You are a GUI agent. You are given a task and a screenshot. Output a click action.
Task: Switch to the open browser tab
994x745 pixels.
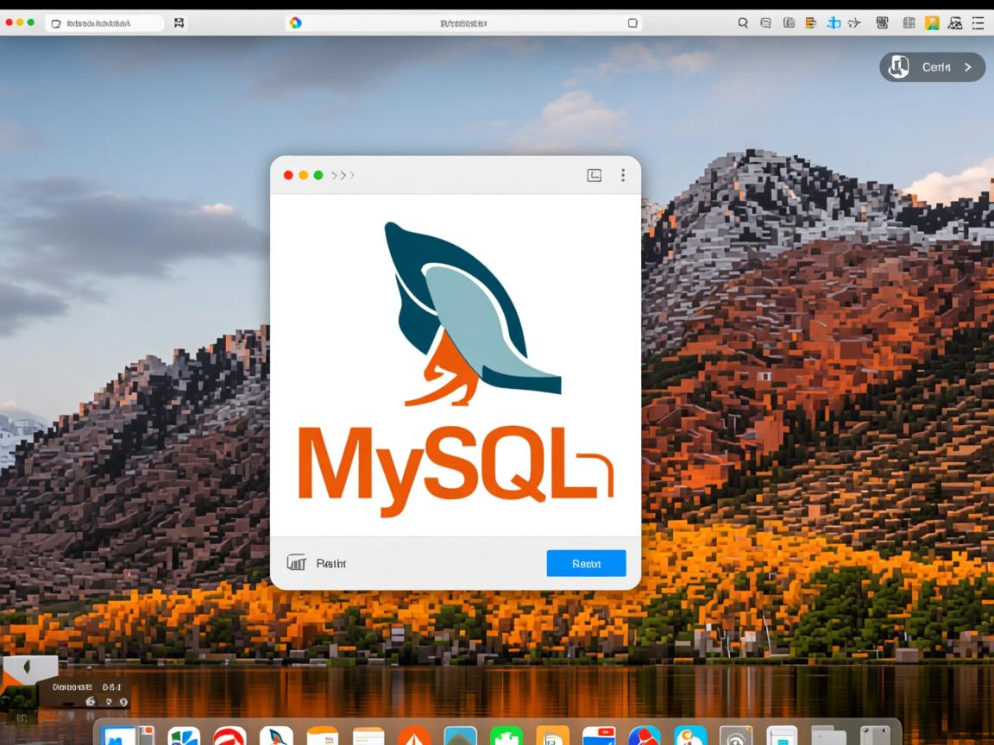pos(462,22)
